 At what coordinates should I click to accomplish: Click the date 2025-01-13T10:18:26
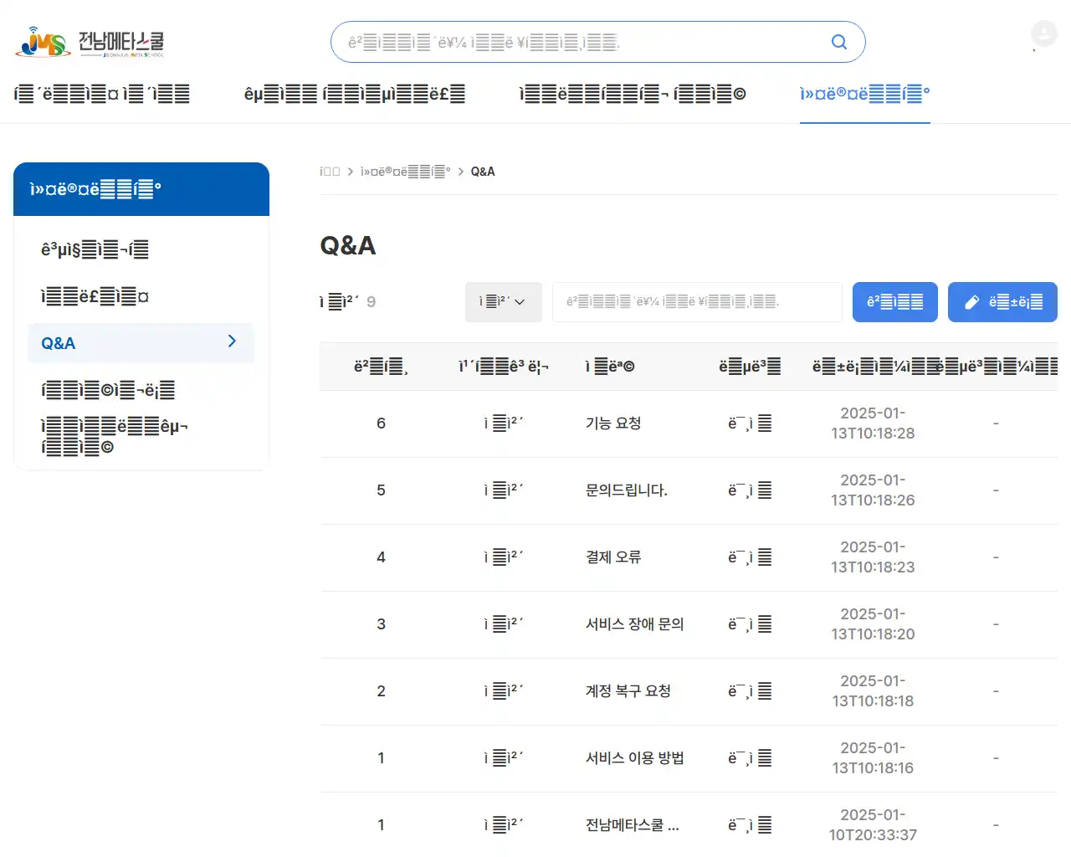pos(873,490)
